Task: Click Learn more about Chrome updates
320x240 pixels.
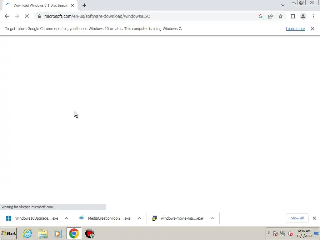Action: pos(295,28)
